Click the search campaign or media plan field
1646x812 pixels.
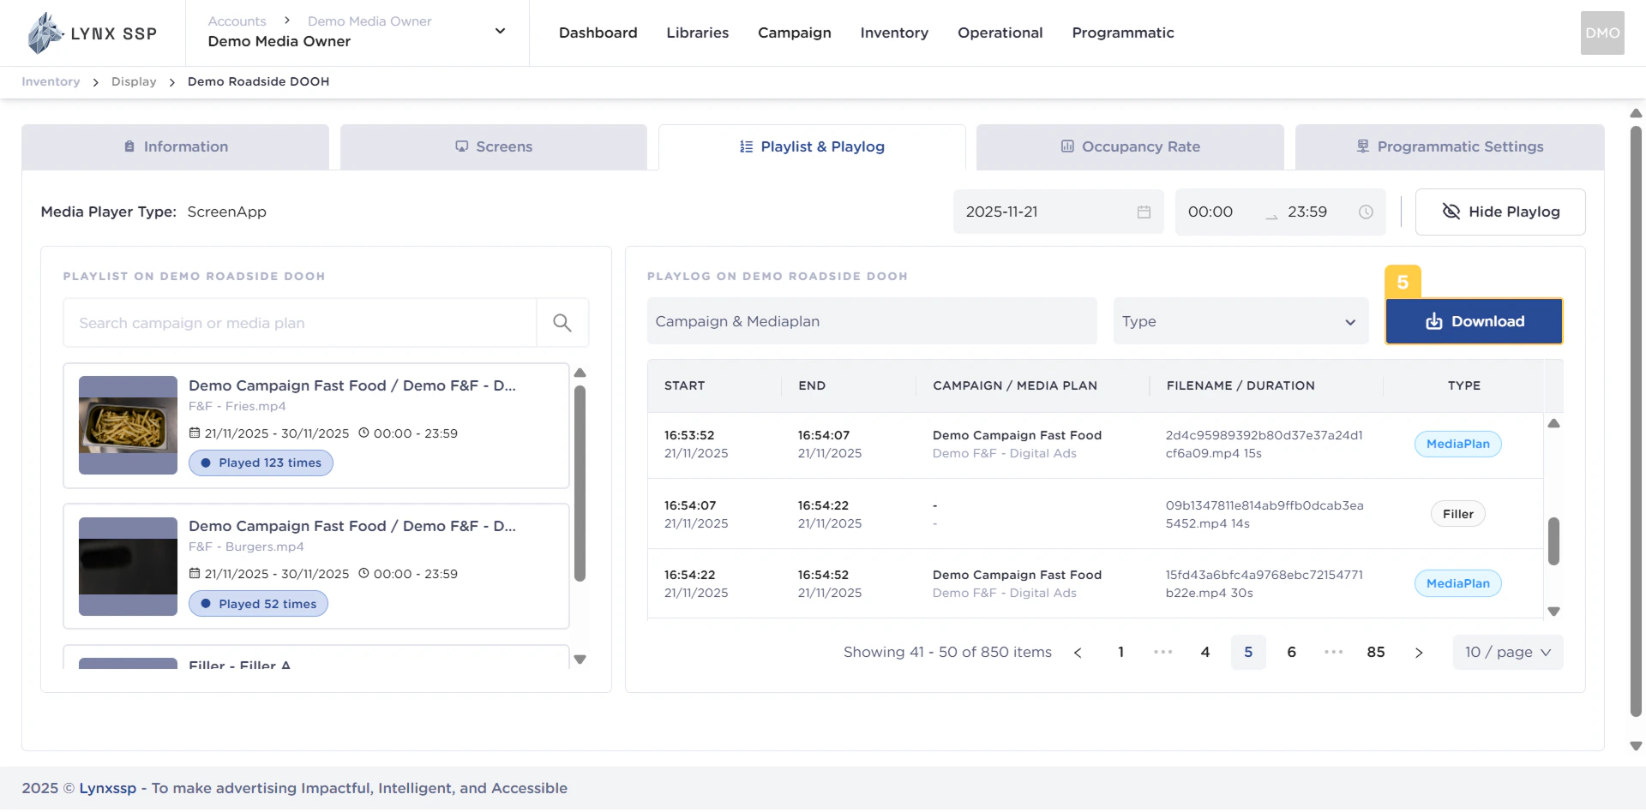tap(299, 323)
